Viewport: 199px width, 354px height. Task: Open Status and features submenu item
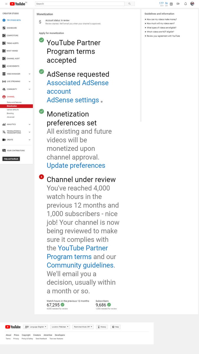click(14, 102)
